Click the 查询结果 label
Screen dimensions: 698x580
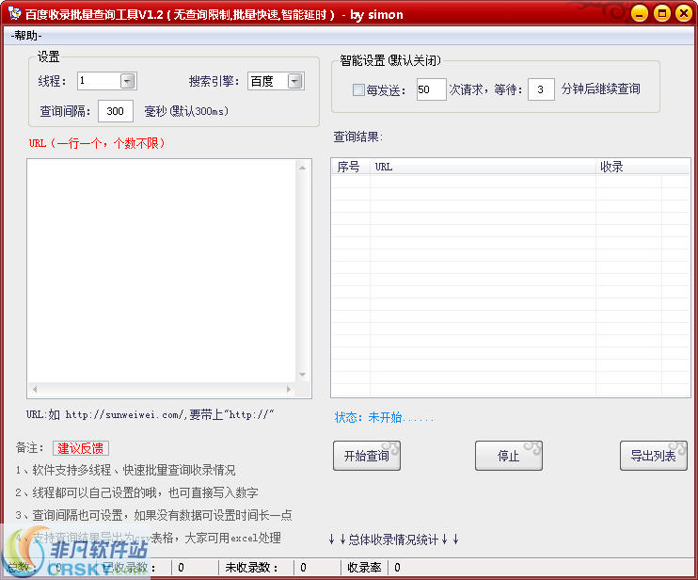pyautogui.click(x=357, y=137)
